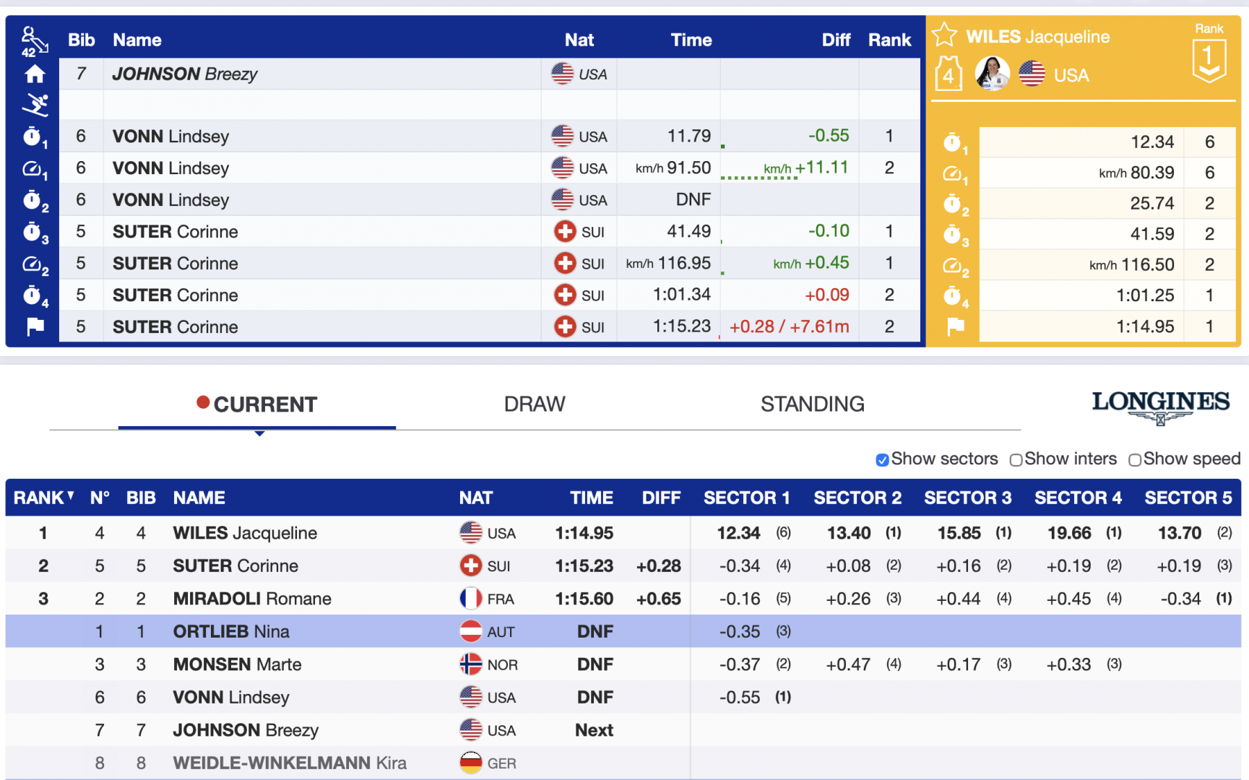
Task: Click the spectators count icon at top left
Action: coord(33,42)
